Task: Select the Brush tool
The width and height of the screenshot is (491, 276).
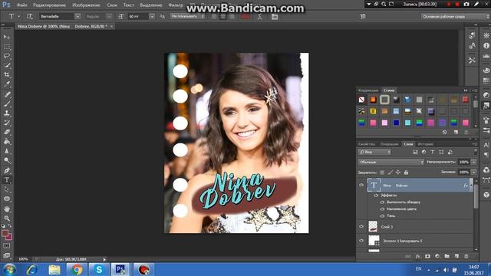Action: pos(7,103)
